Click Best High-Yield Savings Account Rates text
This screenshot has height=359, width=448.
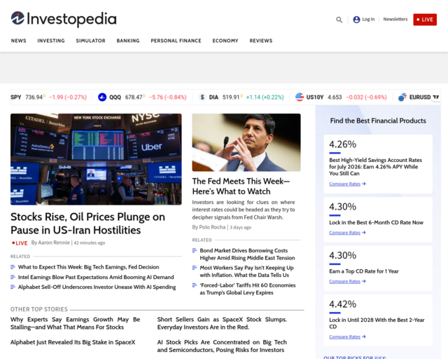[375, 167]
